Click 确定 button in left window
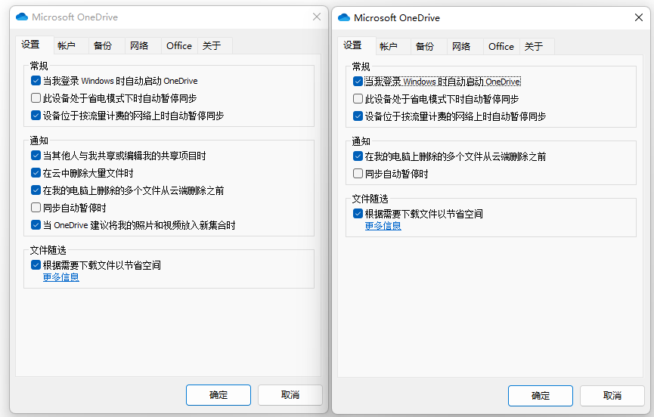This screenshot has width=654, height=417. (x=219, y=395)
